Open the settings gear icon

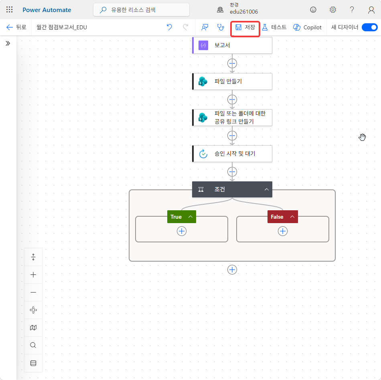click(x=332, y=10)
